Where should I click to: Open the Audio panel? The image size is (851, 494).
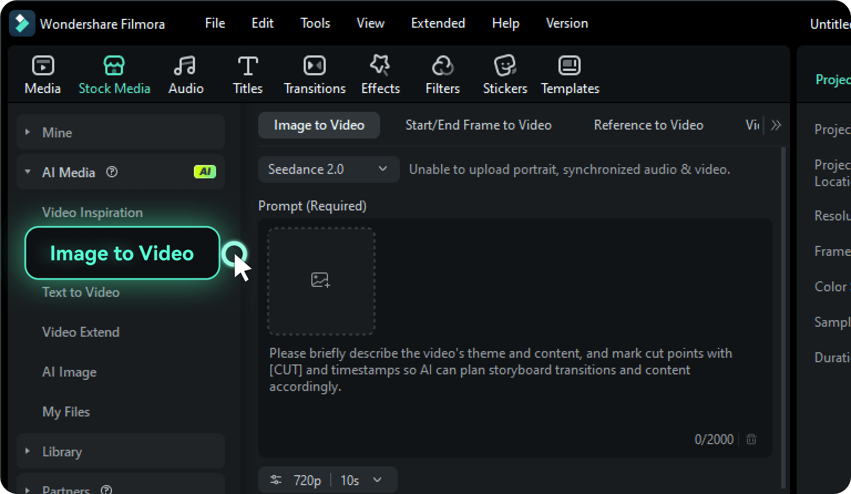point(186,74)
